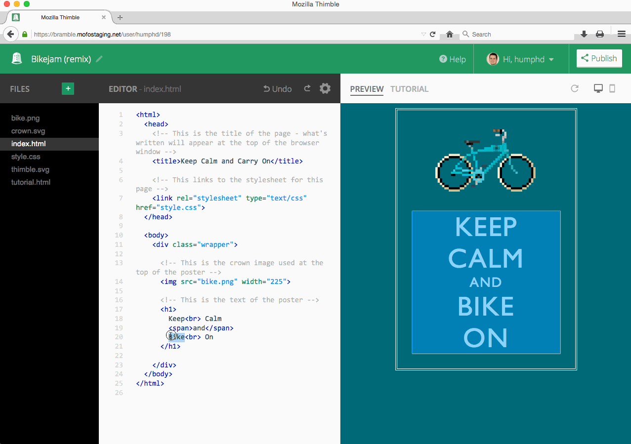
Task: Open a new browser tab
Action: 120,17
